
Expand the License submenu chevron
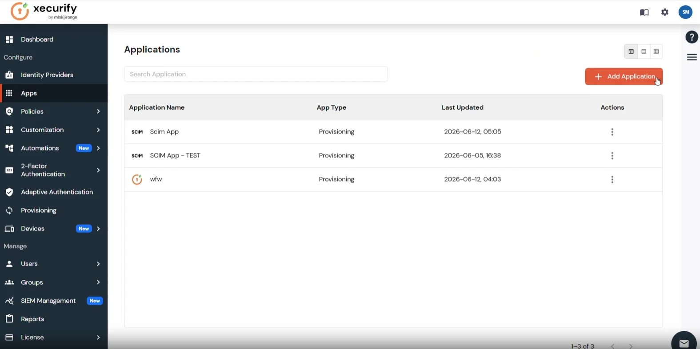[98, 337]
